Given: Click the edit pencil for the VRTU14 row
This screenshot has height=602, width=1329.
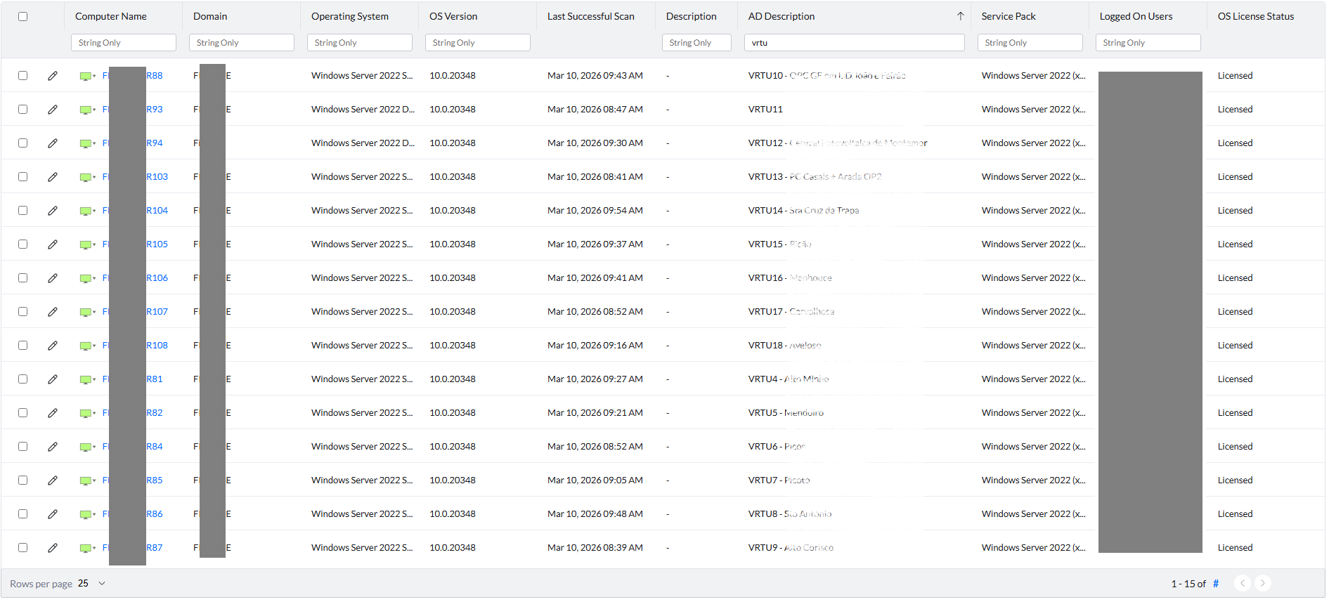Looking at the screenshot, I should point(53,211).
